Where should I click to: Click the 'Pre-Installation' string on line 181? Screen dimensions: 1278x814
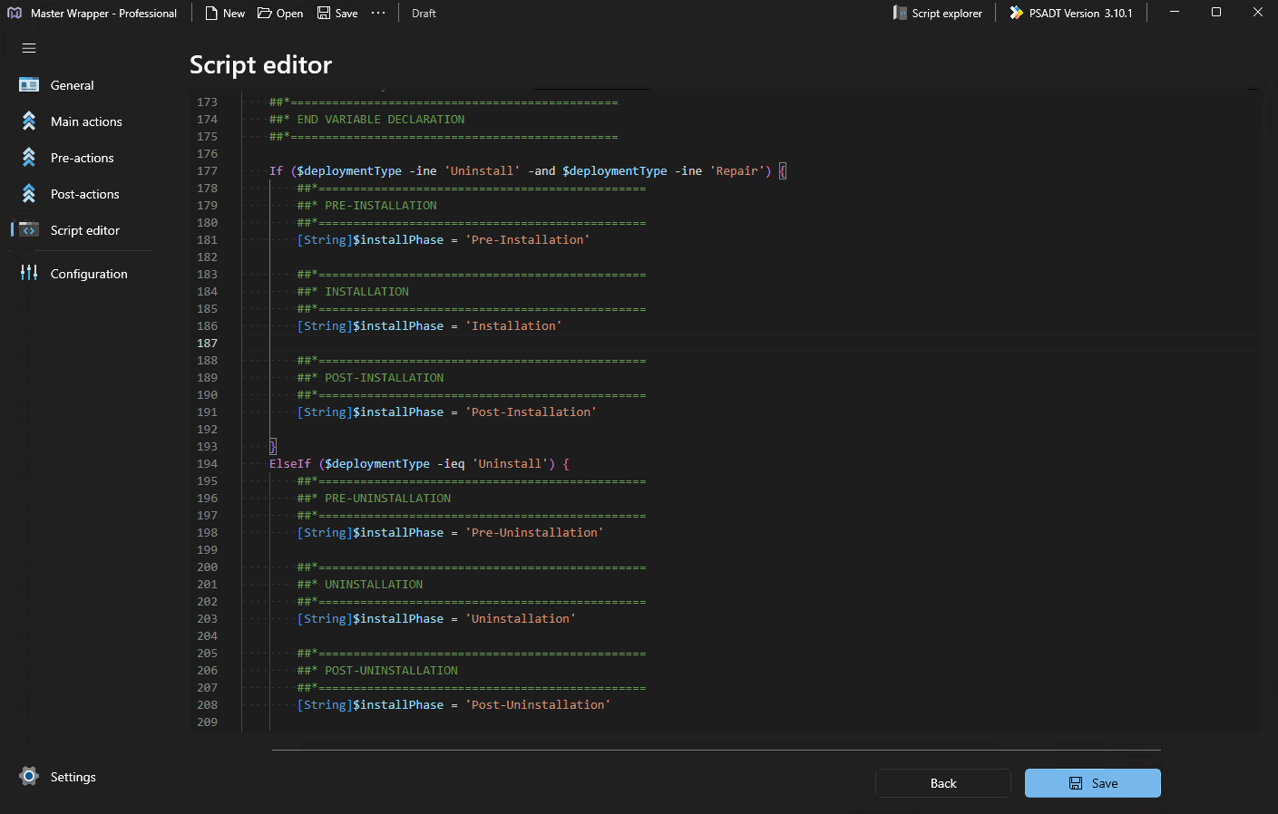point(528,240)
